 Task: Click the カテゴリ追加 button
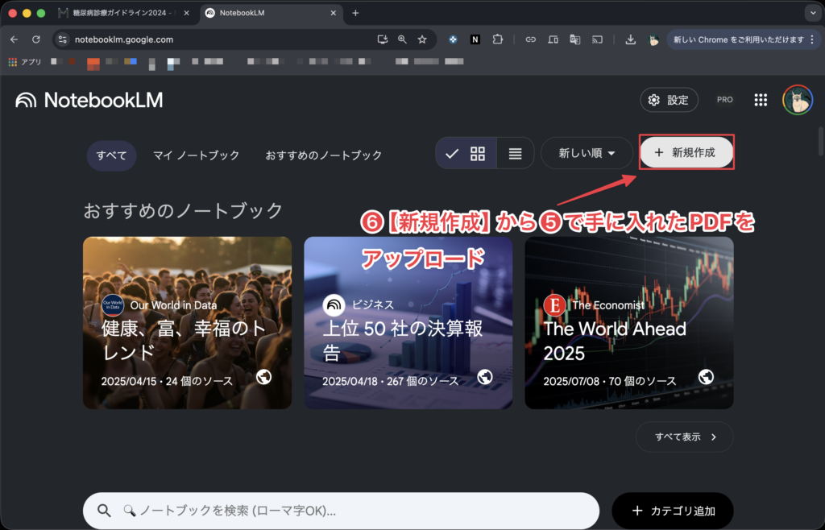[673, 511]
